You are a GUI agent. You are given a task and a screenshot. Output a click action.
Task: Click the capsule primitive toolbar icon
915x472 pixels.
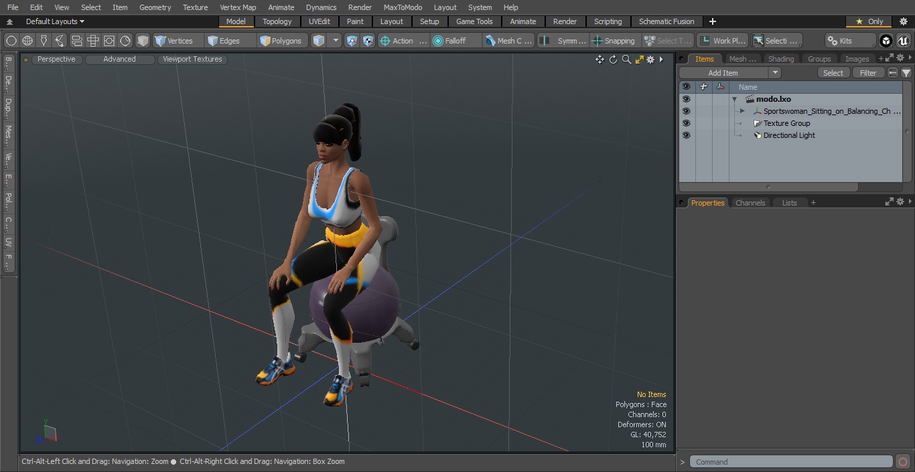(76, 41)
